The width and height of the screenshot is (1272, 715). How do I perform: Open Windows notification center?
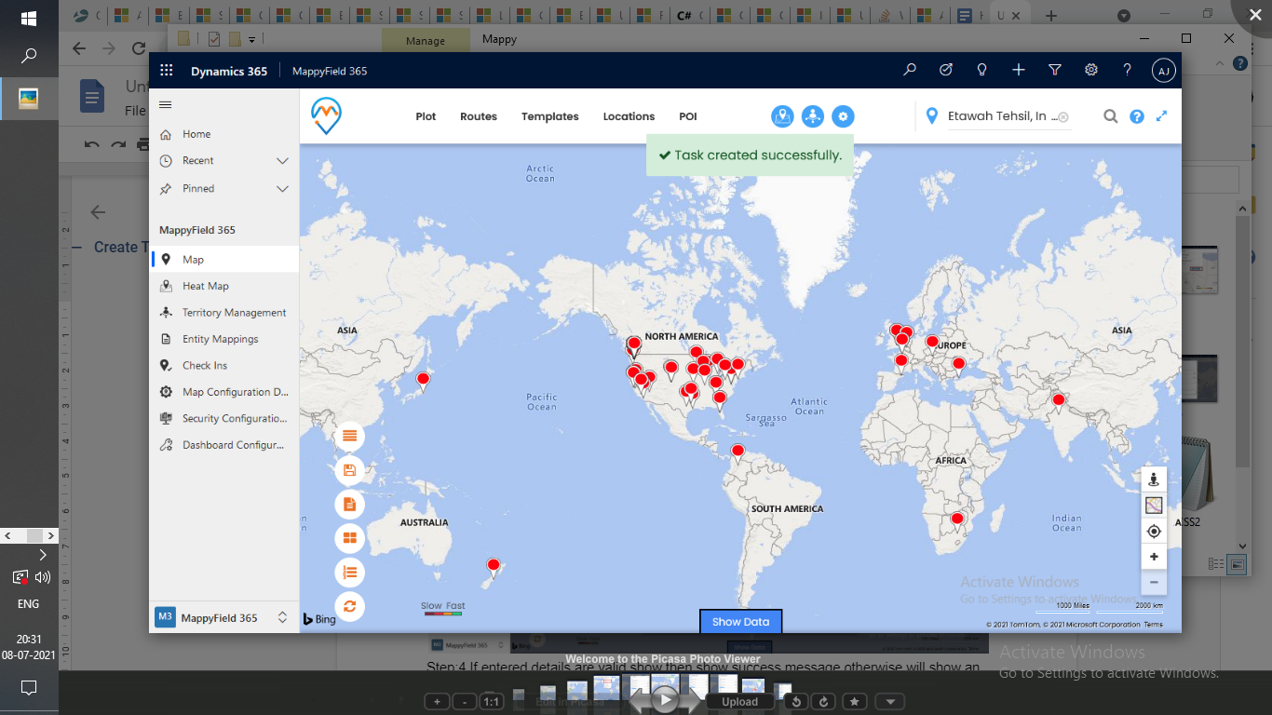tap(29, 688)
